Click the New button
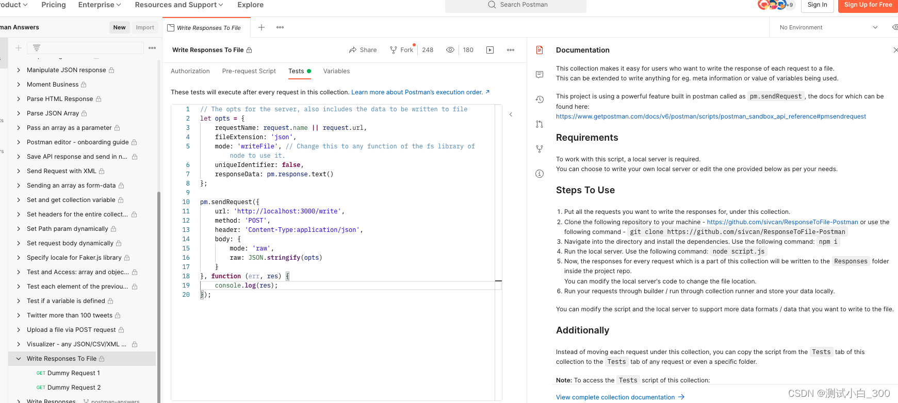898x403 pixels. click(119, 27)
